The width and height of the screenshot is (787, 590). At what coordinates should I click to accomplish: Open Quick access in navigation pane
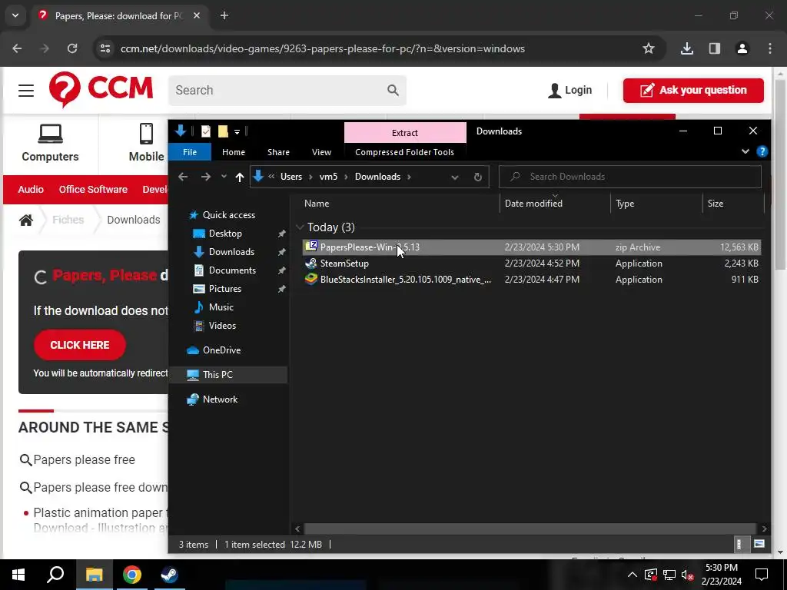(228, 215)
